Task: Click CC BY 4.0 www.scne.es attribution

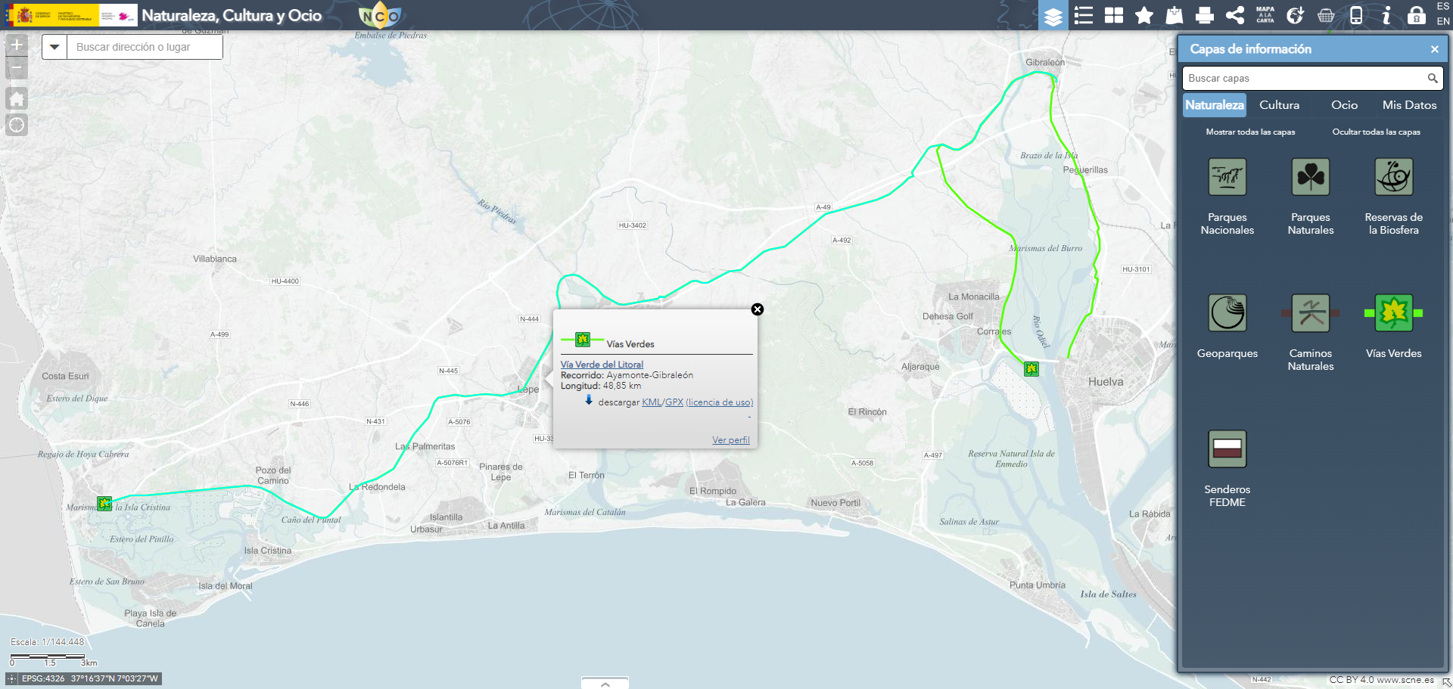Action: 1381,680
